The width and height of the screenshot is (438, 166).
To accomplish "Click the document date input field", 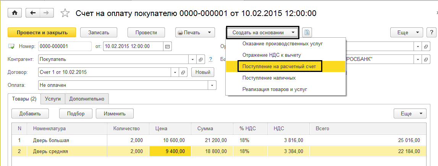I will [x=133, y=46].
